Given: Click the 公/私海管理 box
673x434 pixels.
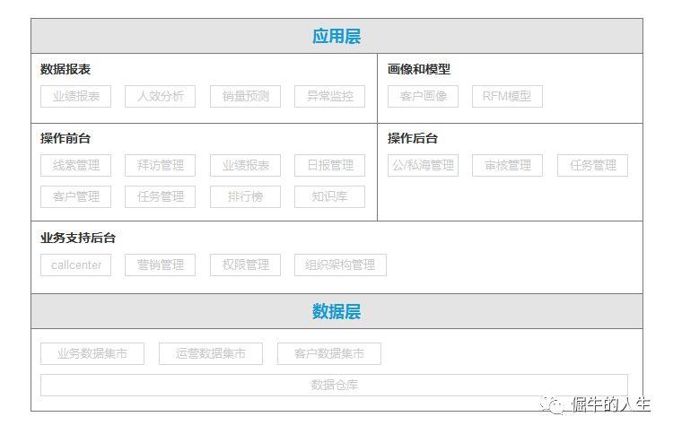Looking at the screenshot, I should click(x=424, y=165).
